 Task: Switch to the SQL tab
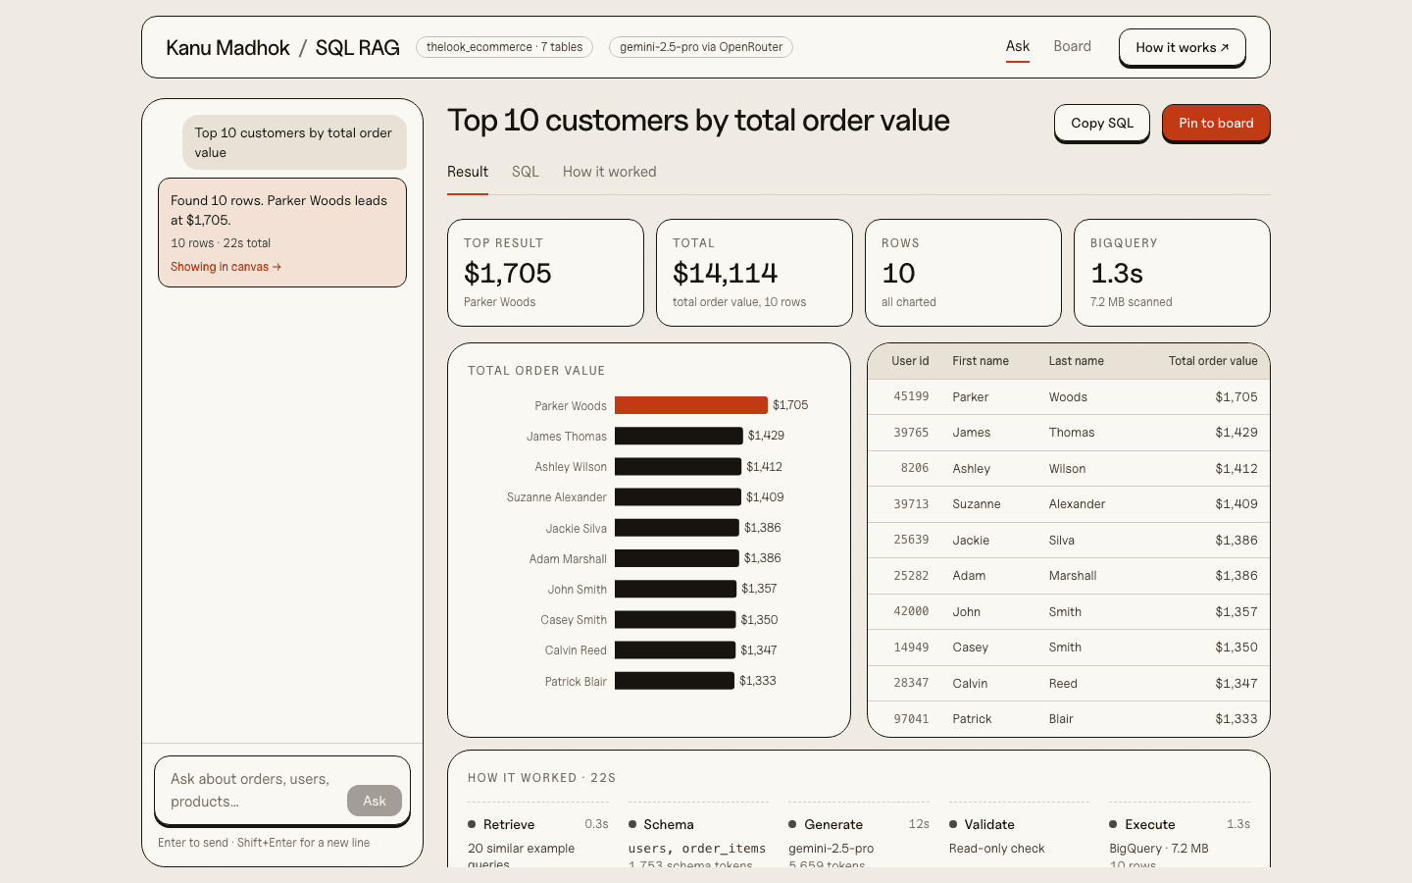tap(526, 172)
